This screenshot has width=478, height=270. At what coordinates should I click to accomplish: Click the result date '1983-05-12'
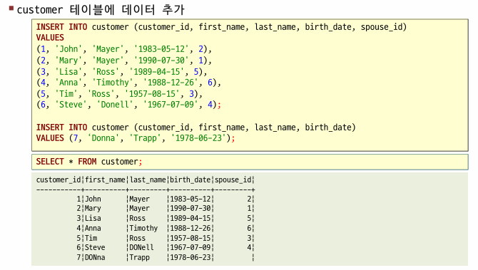[190, 199]
